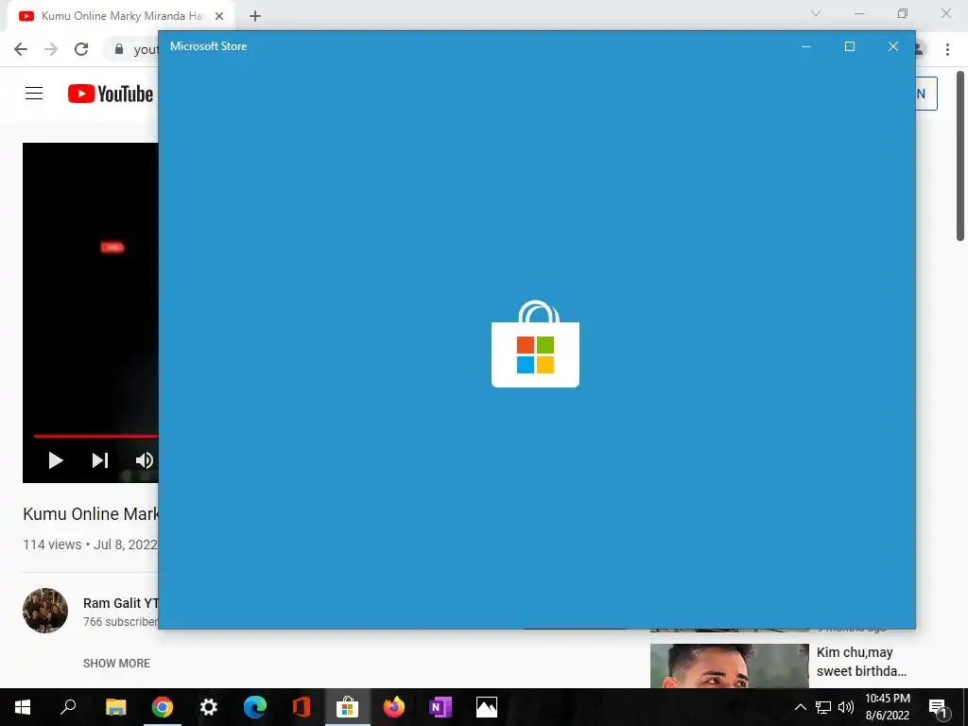Open Ram Galit YT channel avatar
968x726 pixels.
pyautogui.click(x=45, y=611)
